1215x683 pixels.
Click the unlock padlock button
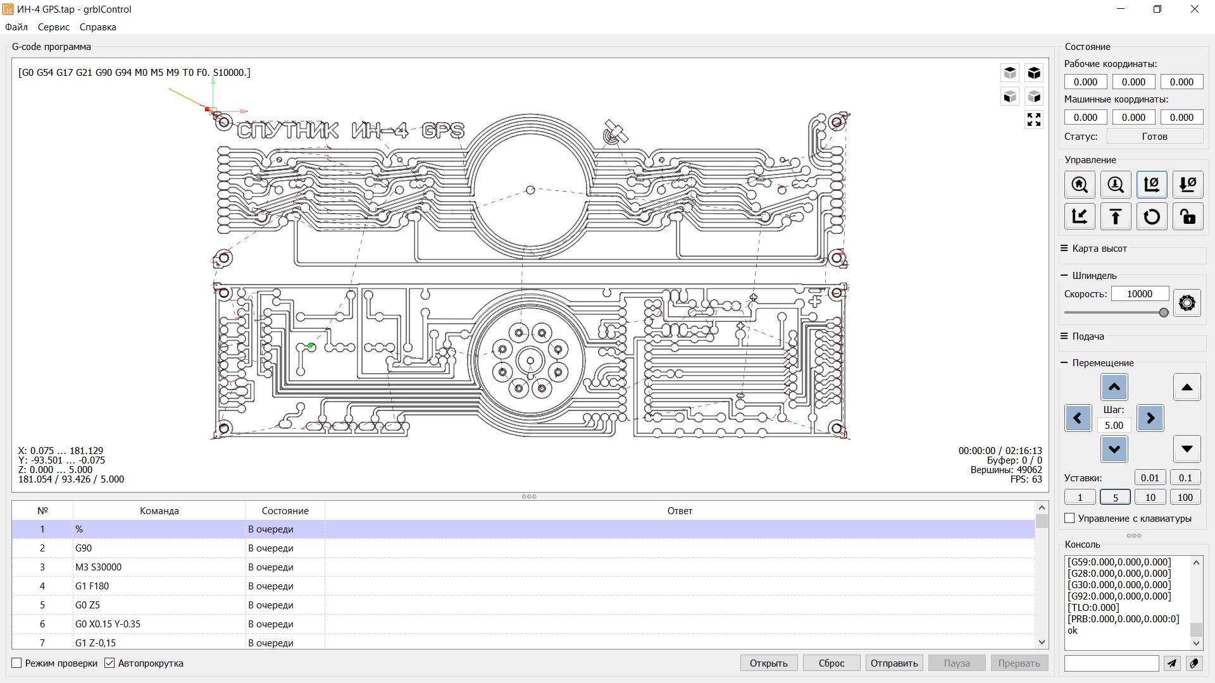tap(1188, 217)
